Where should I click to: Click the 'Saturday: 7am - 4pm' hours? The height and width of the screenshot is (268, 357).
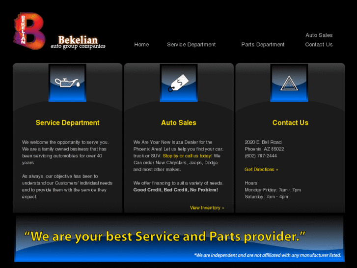tap(266, 197)
